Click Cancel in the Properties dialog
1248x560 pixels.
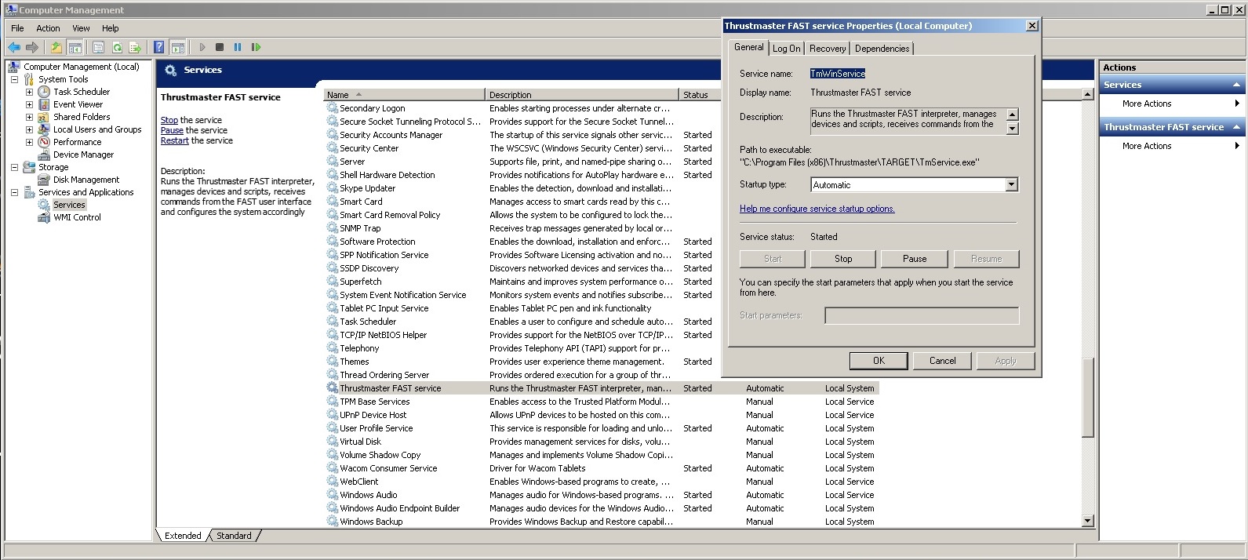click(943, 361)
